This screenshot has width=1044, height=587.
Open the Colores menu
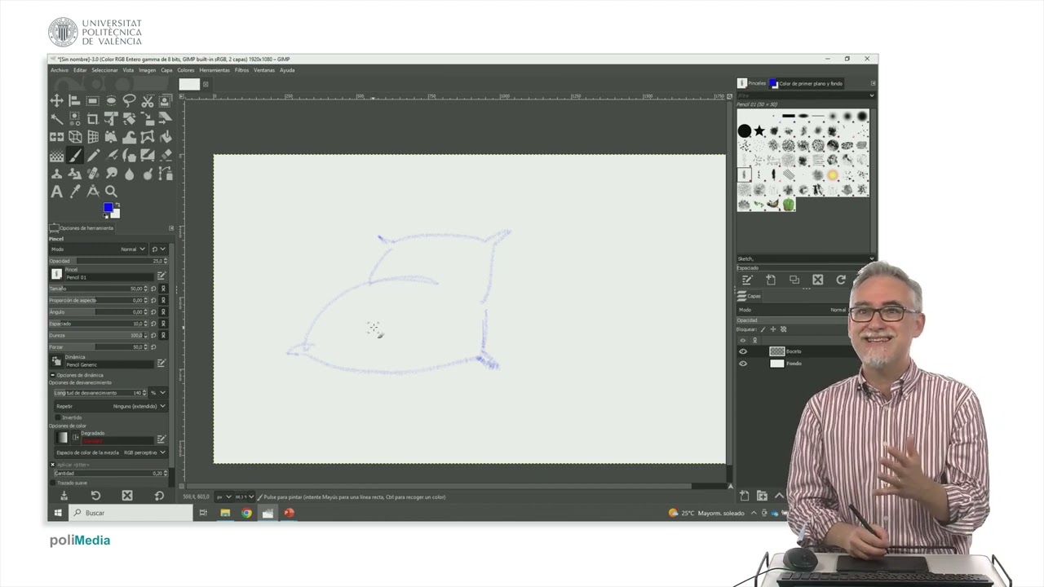[186, 70]
